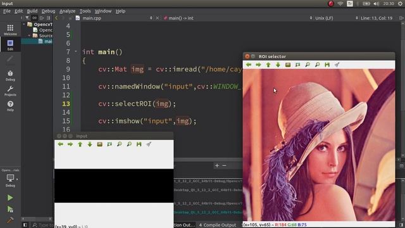Open Projects mode with wrench icon

(10, 91)
